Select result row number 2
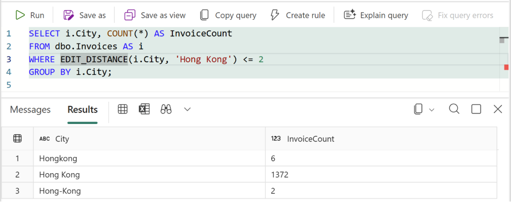 click(17, 175)
